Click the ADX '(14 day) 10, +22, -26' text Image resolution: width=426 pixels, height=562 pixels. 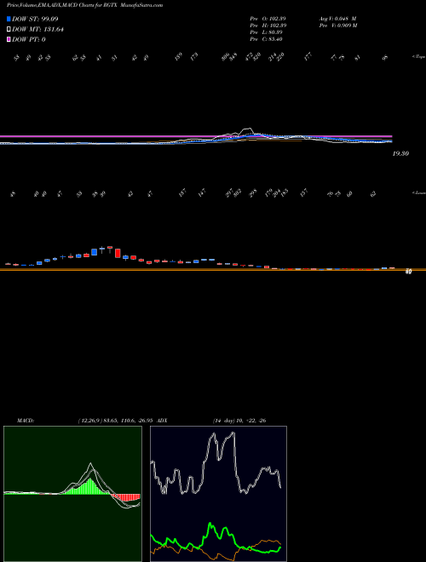pyautogui.click(x=239, y=420)
